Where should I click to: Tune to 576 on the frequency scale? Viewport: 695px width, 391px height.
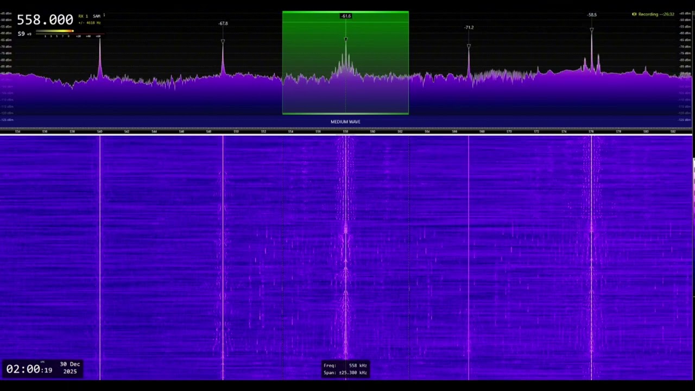coord(591,131)
